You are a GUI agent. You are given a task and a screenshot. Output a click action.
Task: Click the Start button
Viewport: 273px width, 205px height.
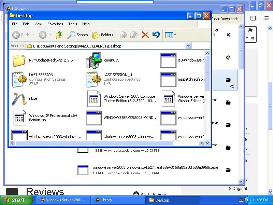pyautogui.click(x=16, y=200)
